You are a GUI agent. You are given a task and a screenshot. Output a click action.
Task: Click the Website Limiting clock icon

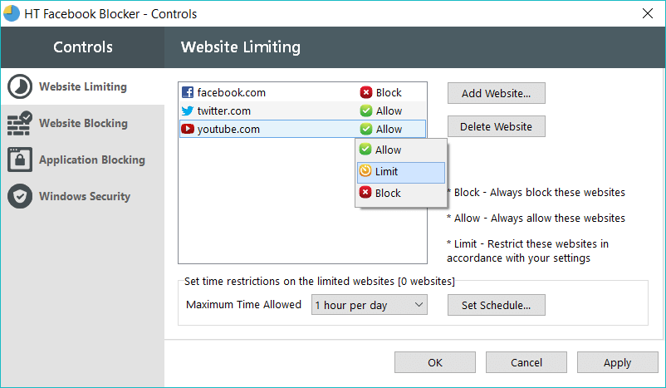pyautogui.click(x=20, y=86)
